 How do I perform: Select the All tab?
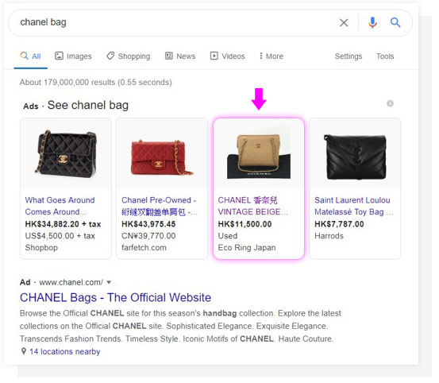click(x=31, y=57)
